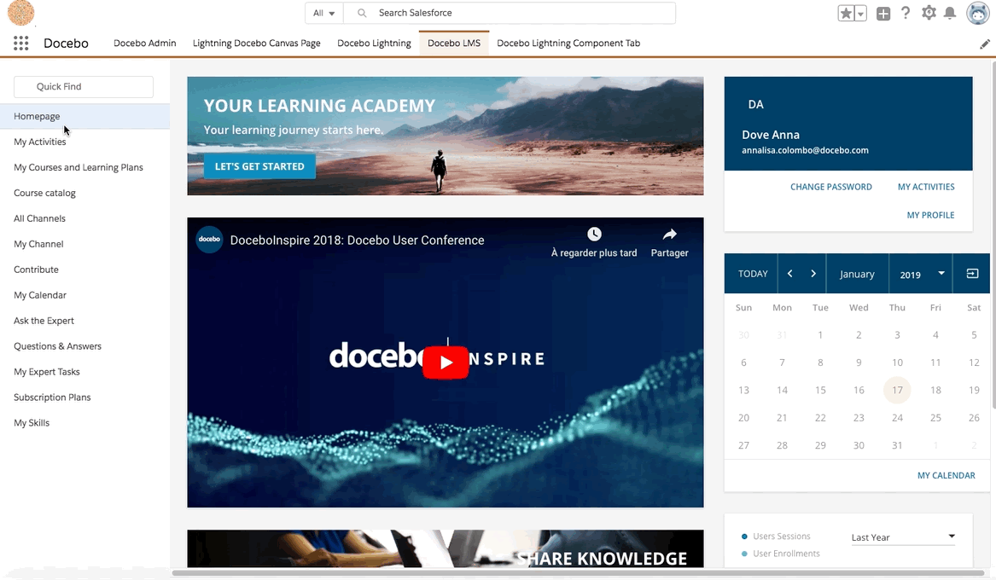Select day 17 on the January calendar
Image resolution: width=996 pixels, height=580 pixels.
[x=897, y=390]
